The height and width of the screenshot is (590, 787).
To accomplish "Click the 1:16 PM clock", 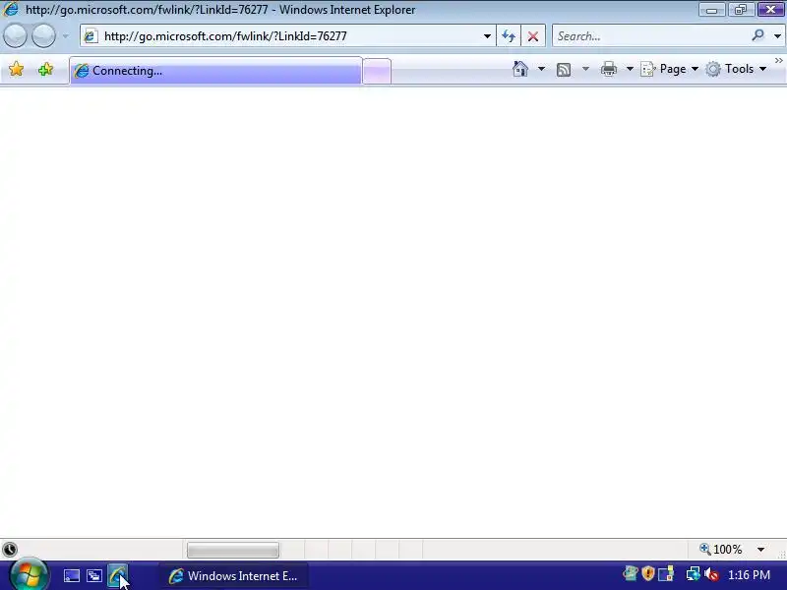I will [x=749, y=575].
